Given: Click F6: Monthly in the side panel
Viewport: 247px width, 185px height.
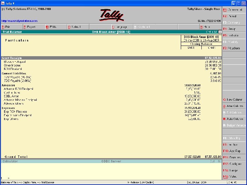Looking at the screenshot, I should click(x=234, y=42).
